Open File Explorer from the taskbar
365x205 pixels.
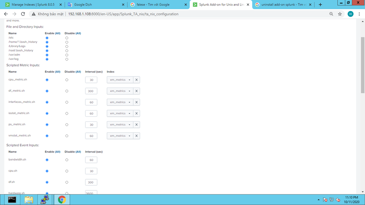click(x=28, y=200)
